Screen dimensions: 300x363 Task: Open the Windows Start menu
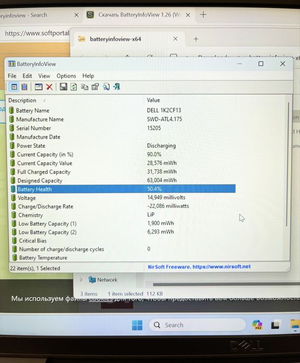coord(137,325)
